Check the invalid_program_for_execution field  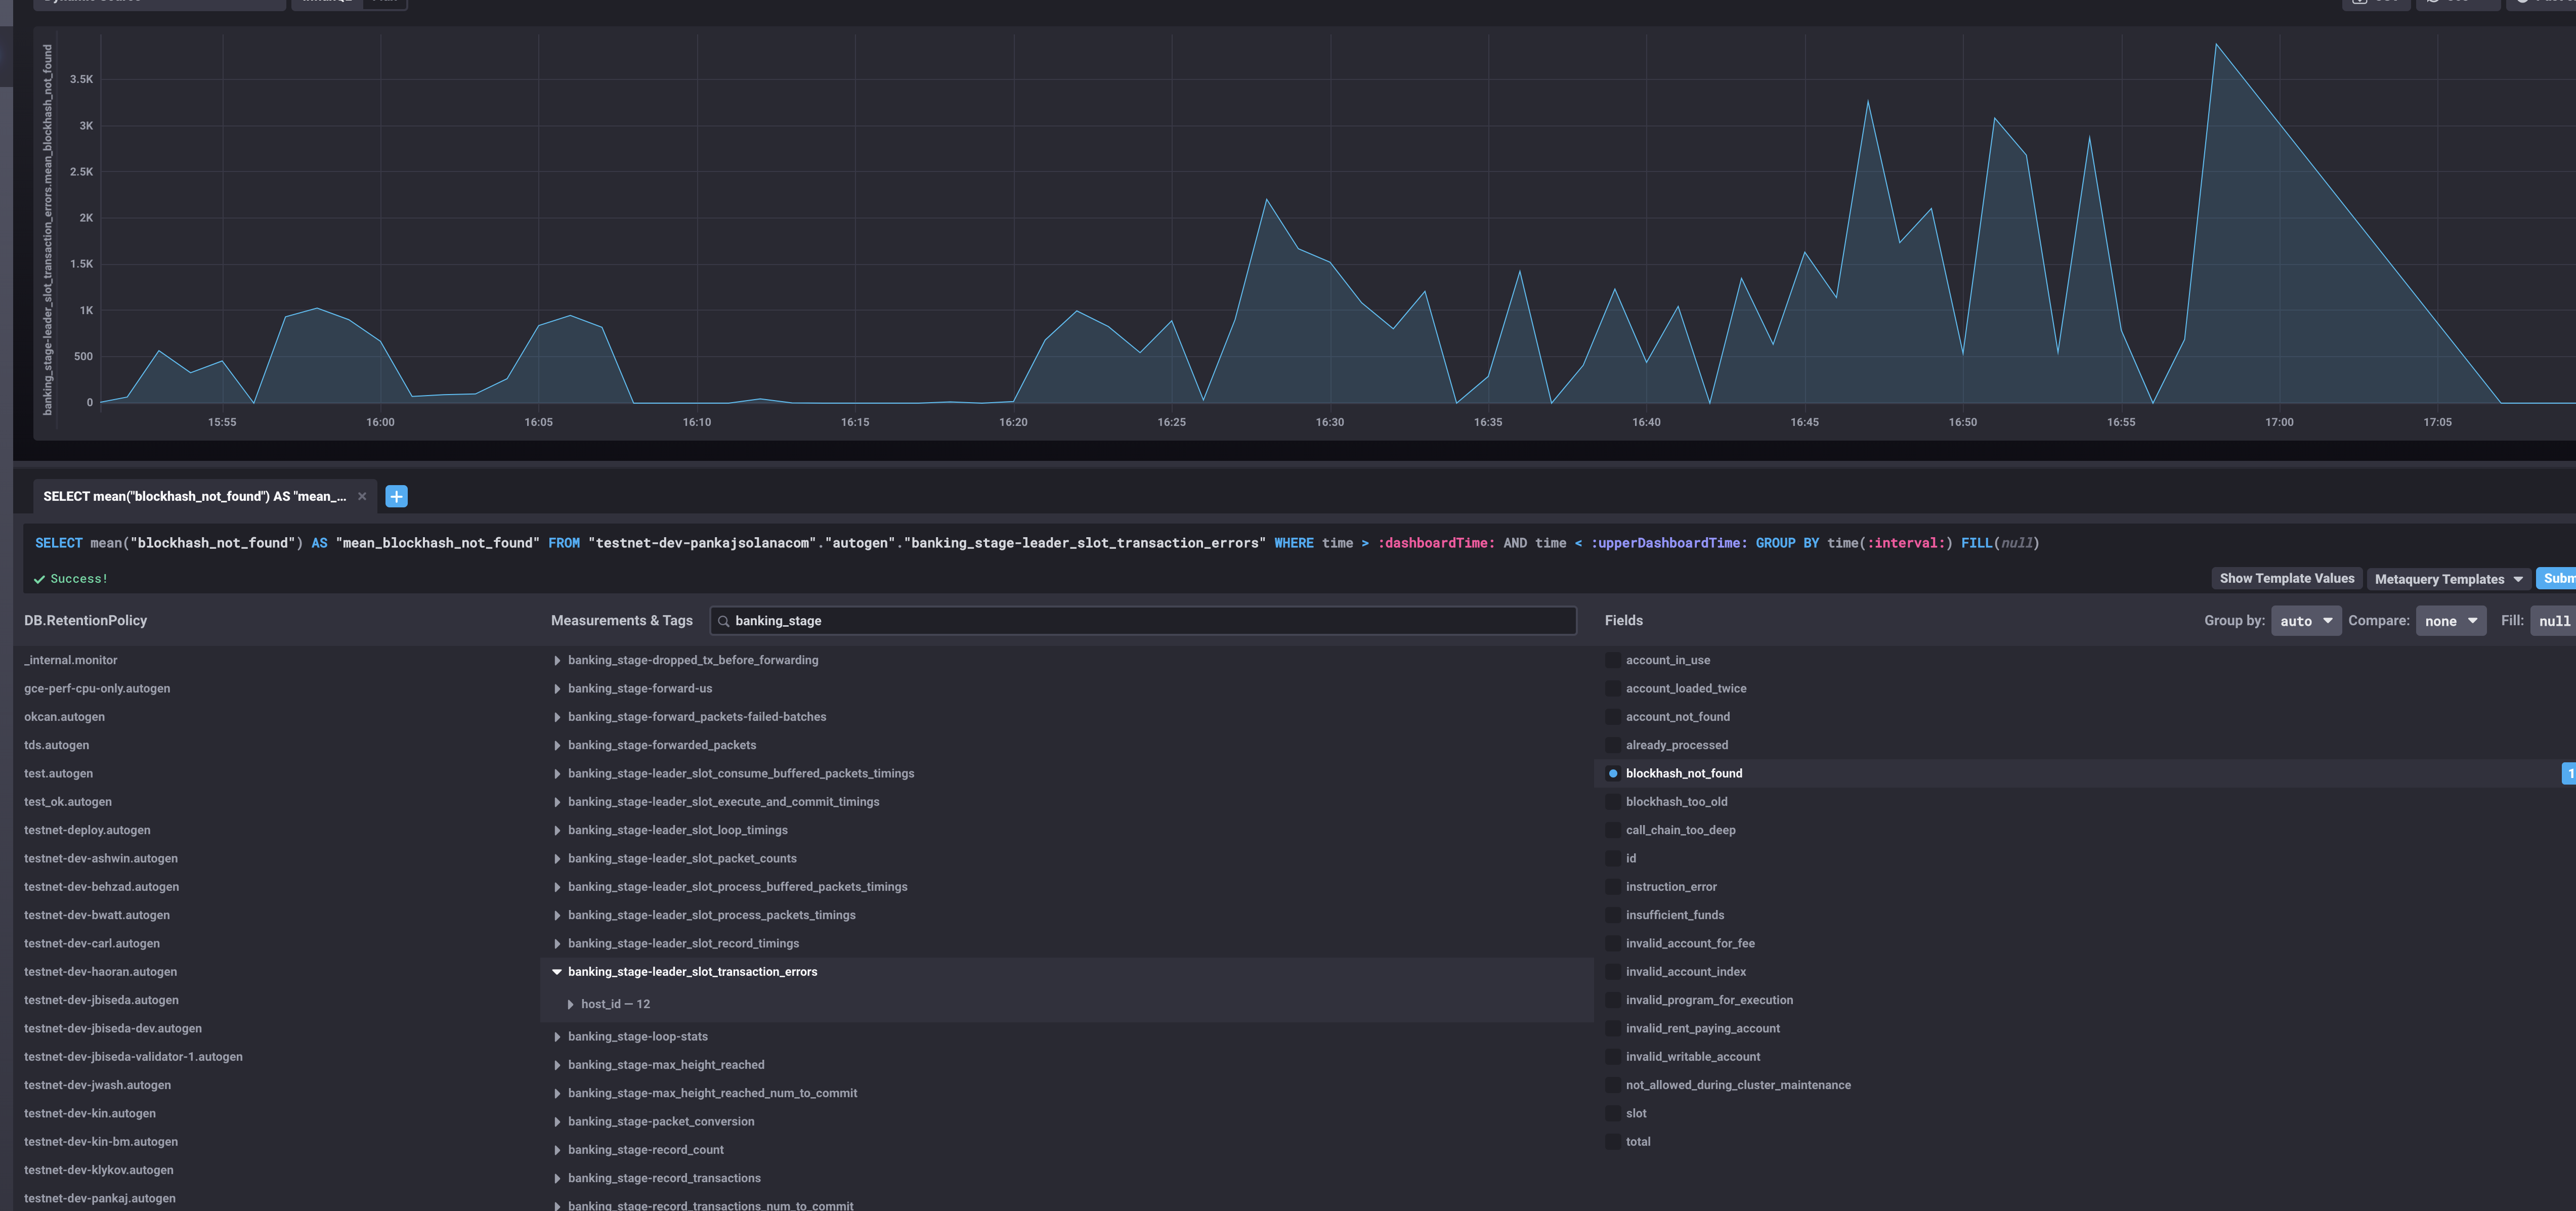(1613, 1000)
